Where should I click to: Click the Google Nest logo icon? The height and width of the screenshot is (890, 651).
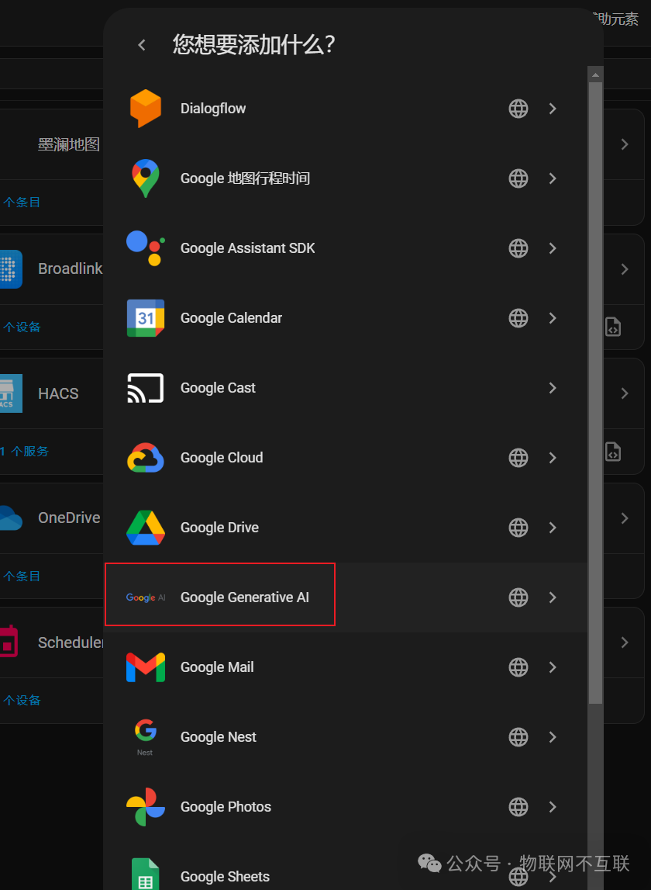145,736
